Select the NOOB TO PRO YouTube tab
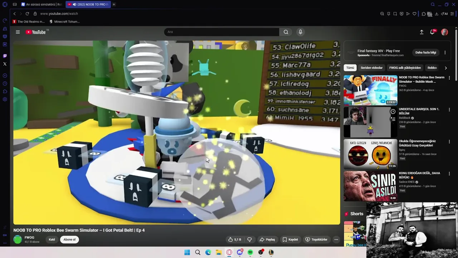The height and width of the screenshot is (258, 458). (x=88, y=5)
